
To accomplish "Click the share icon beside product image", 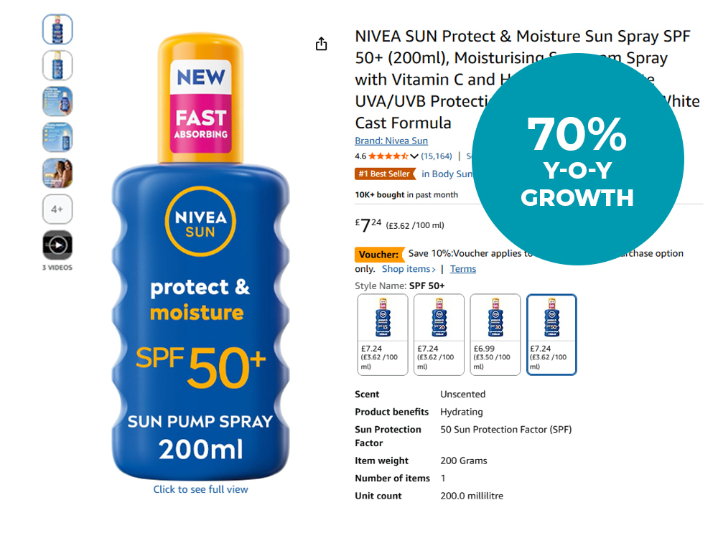I will click(x=321, y=44).
